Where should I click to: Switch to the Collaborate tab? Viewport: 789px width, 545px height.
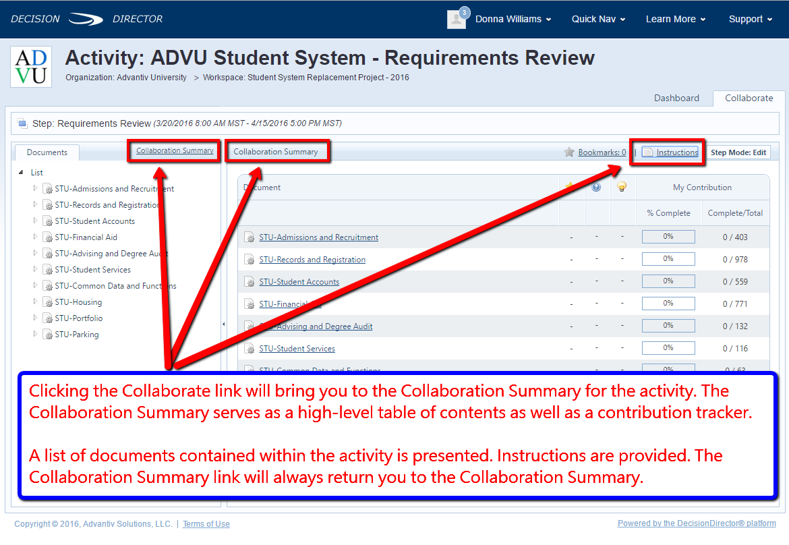(x=749, y=98)
